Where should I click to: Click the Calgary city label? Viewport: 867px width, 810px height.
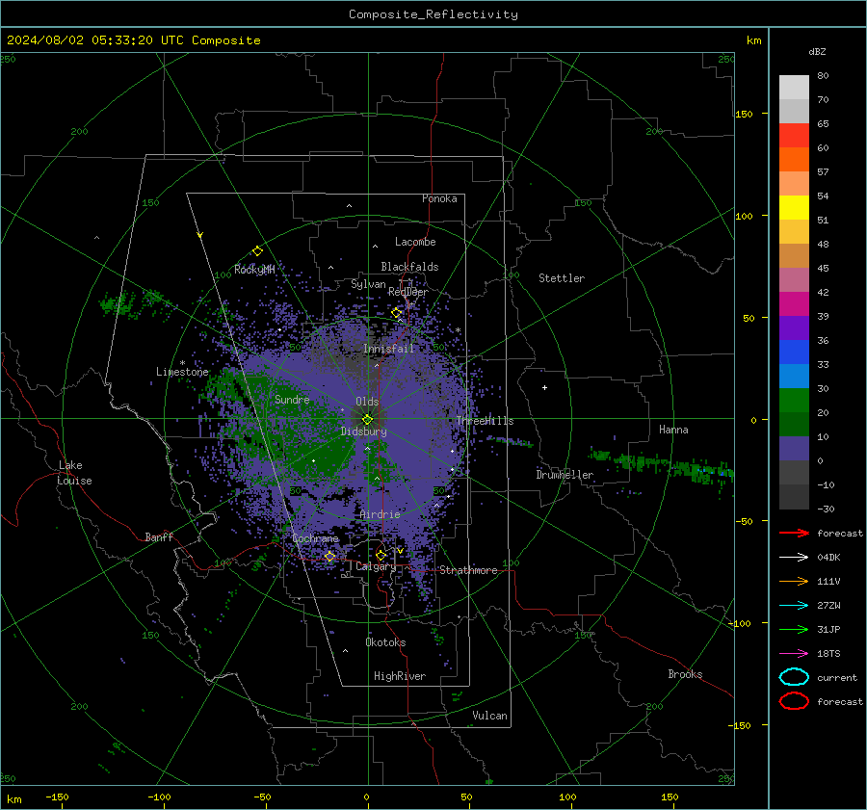[x=376, y=566]
